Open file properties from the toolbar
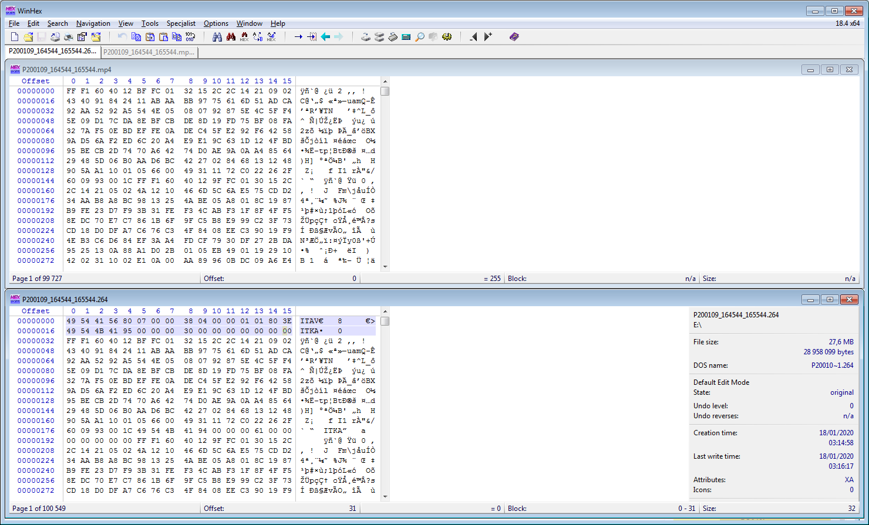 click(x=82, y=37)
